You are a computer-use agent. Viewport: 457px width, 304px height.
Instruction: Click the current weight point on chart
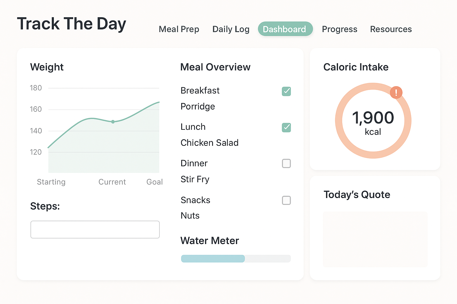click(113, 122)
